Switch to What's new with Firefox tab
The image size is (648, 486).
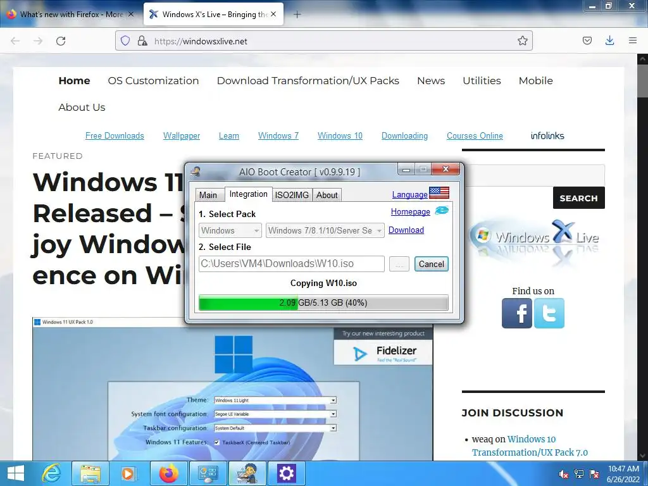(x=70, y=15)
